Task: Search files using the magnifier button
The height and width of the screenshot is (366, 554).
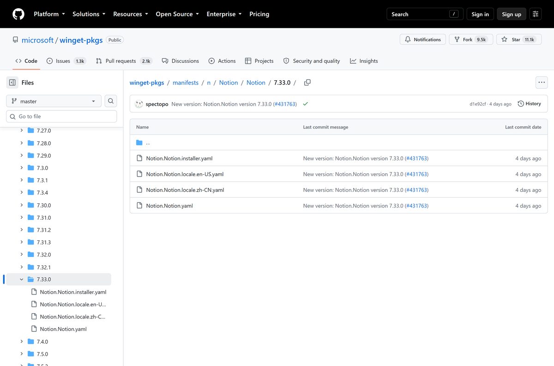Action: tap(111, 101)
